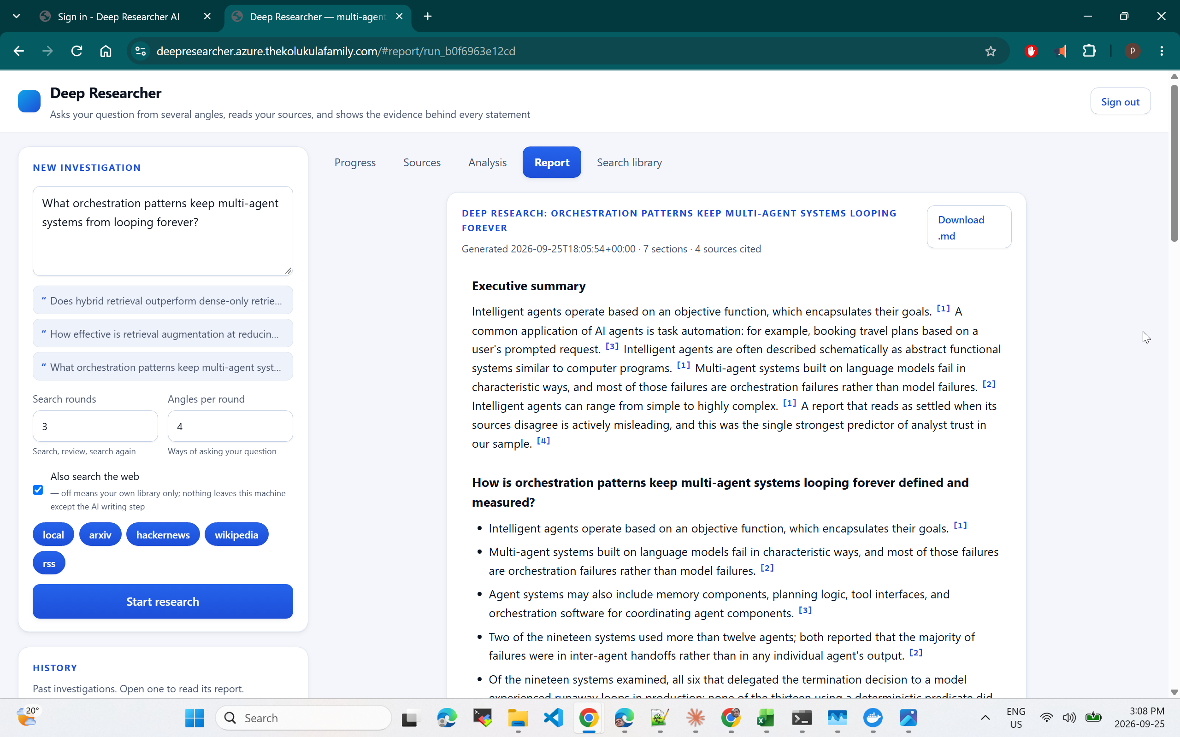The height and width of the screenshot is (737, 1180).
Task: Click into the investigation question textarea
Action: pyautogui.click(x=163, y=231)
